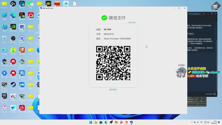The image size is (222, 125).
Task: Open the Recycle Bin desktop icon
Action: 4,39
